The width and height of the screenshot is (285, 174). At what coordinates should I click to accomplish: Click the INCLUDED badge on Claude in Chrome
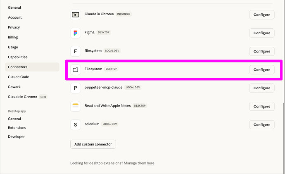(123, 14)
